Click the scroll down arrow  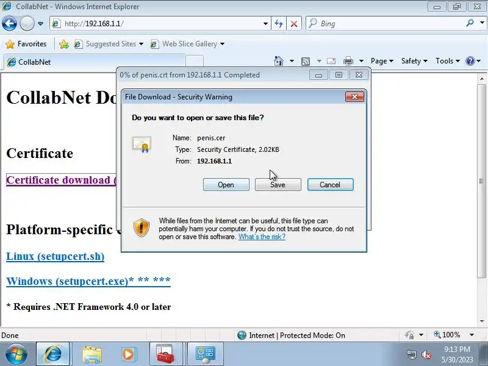click(482, 321)
